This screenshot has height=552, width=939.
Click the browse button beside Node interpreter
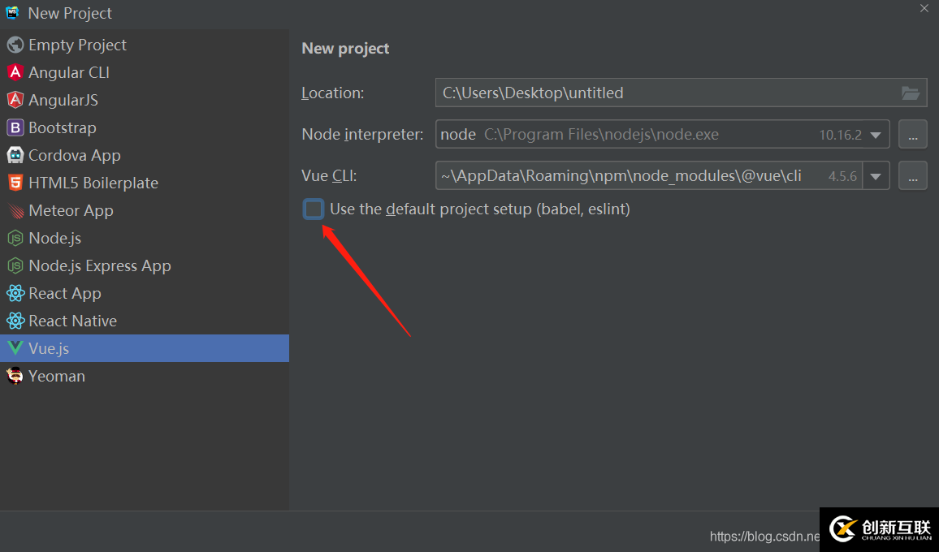coord(912,134)
